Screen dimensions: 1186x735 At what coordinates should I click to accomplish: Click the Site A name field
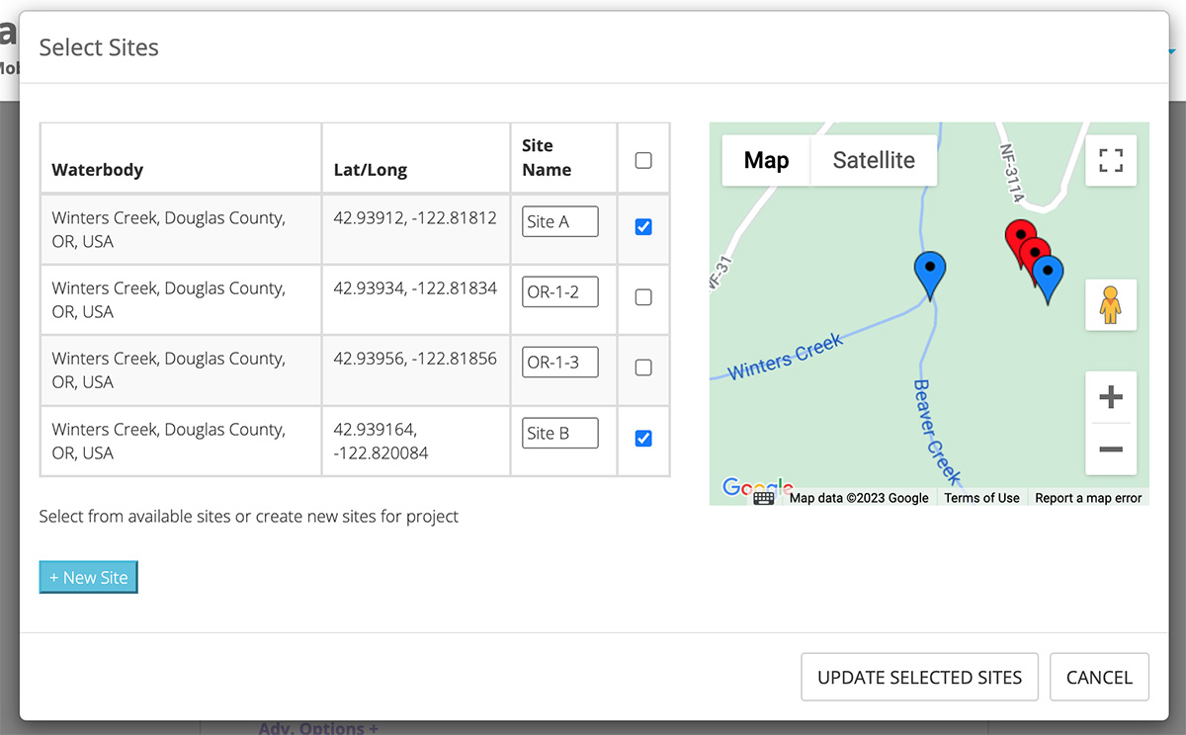coord(559,222)
